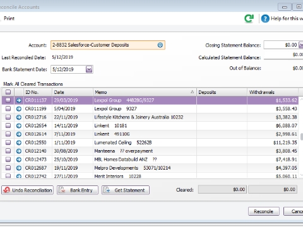
Task: Open Bank Statement Date calendar dropdown
Action: [89, 69]
